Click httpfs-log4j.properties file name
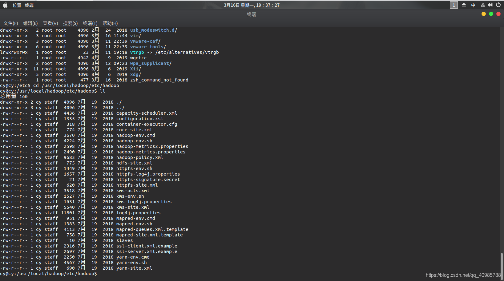The height and width of the screenshot is (281, 504). click(x=148, y=174)
